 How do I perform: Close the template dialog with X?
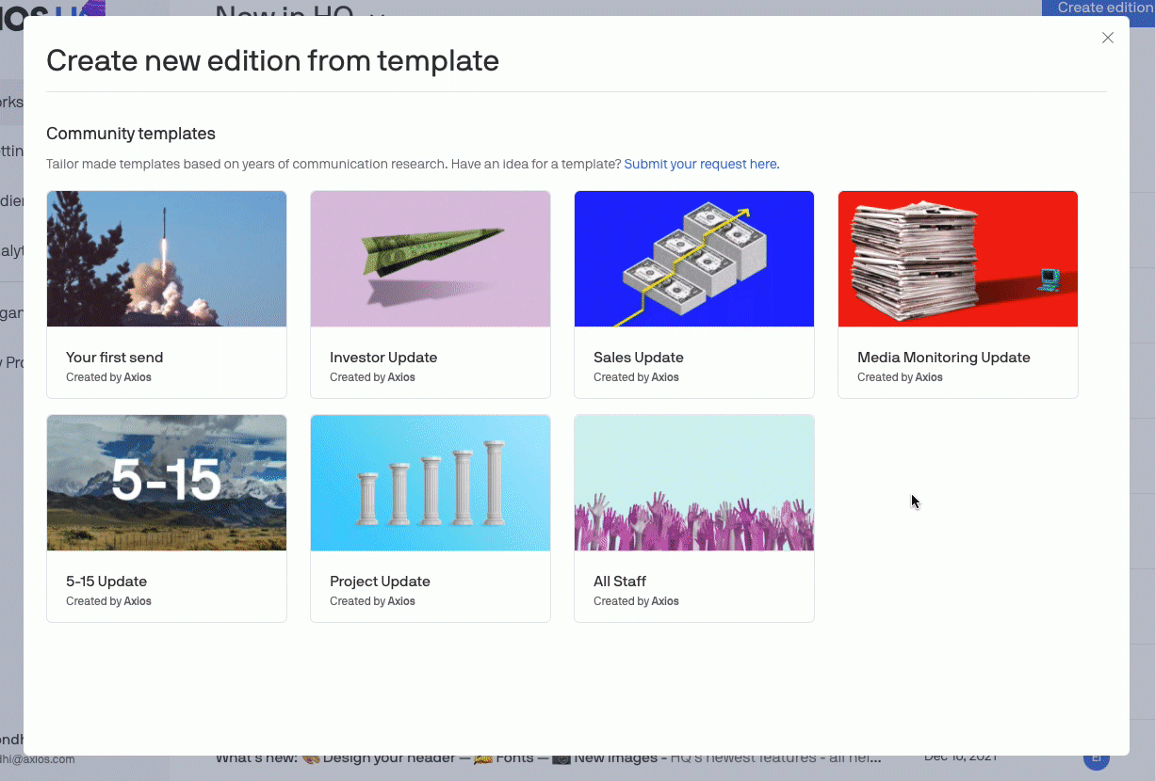pyautogui.click(x=1108, y=38)
